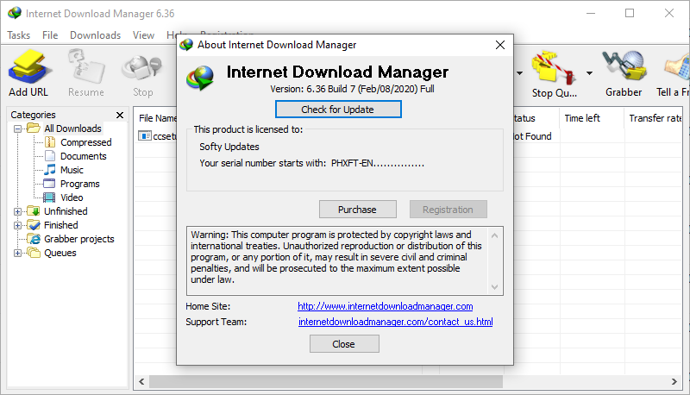Open the Grabber tool

[624, 67]
